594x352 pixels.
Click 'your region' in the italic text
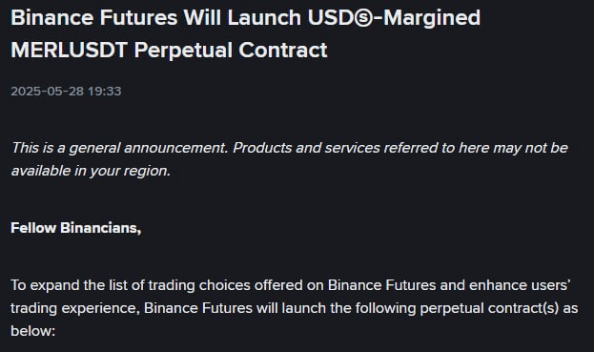130,171
